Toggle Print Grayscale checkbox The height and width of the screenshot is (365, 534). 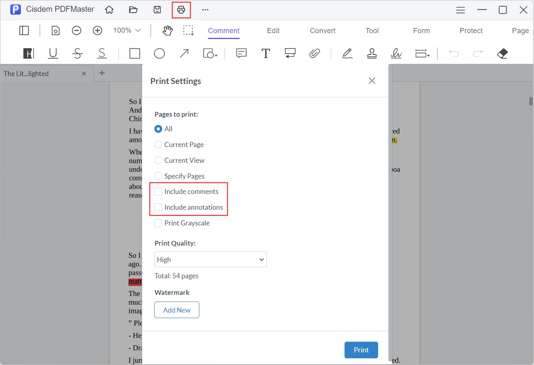coord(158,223)
